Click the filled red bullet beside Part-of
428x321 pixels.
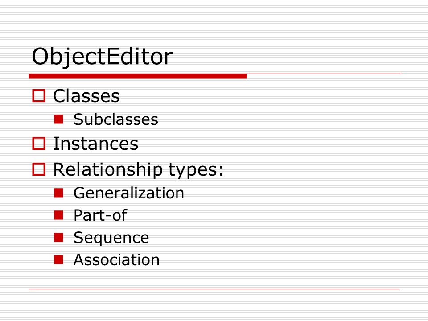[x=58, y=215]
